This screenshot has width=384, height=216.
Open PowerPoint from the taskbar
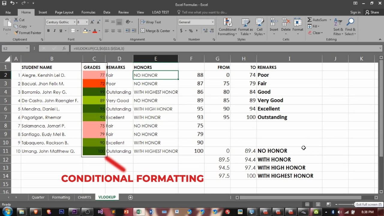pyautogui.click(x=126, y=212)
